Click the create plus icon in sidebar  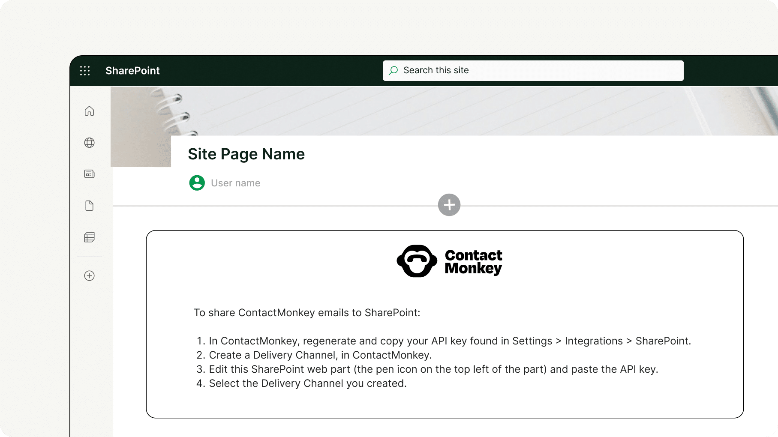coord(89,275)
